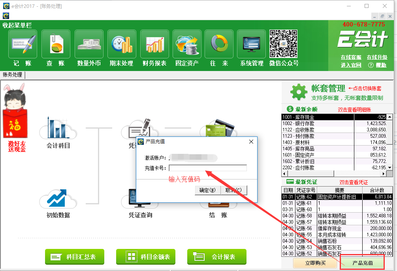Confirm with 确定(N) in the recharge dialog
397x271 pixels.
point(208,190)
